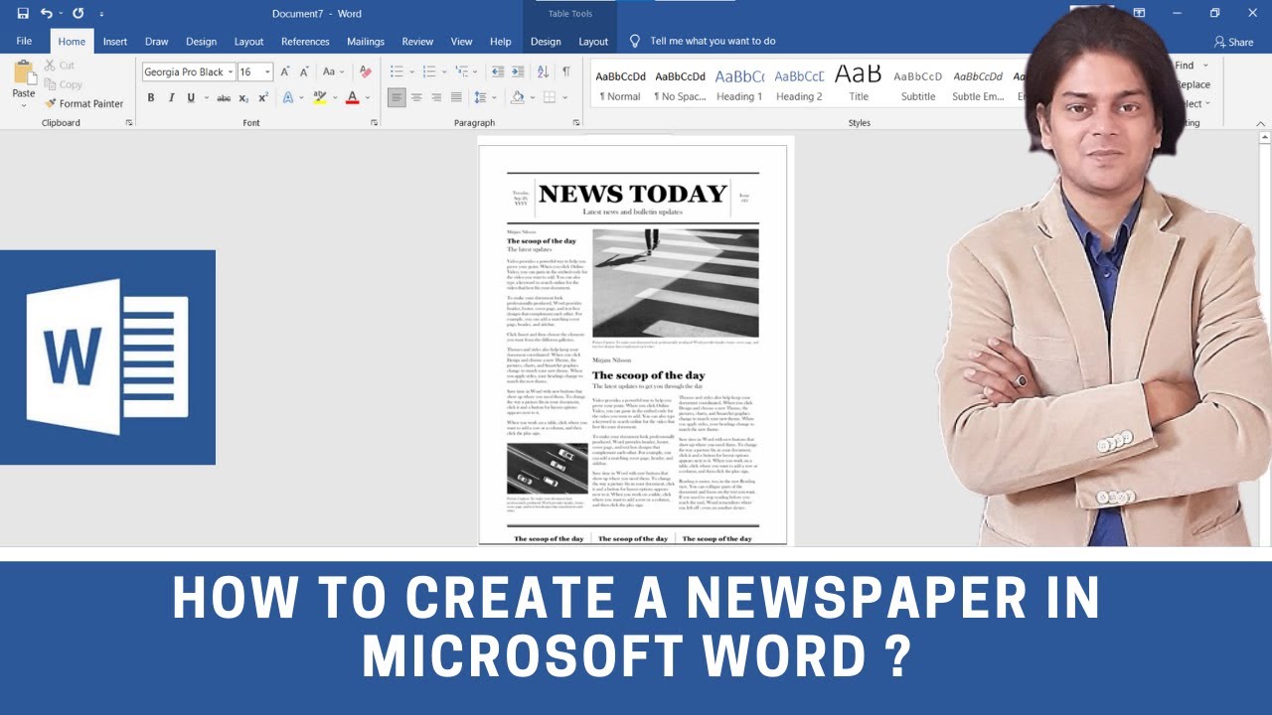Collapse the ribbon with the chevron

(1262, 122)
